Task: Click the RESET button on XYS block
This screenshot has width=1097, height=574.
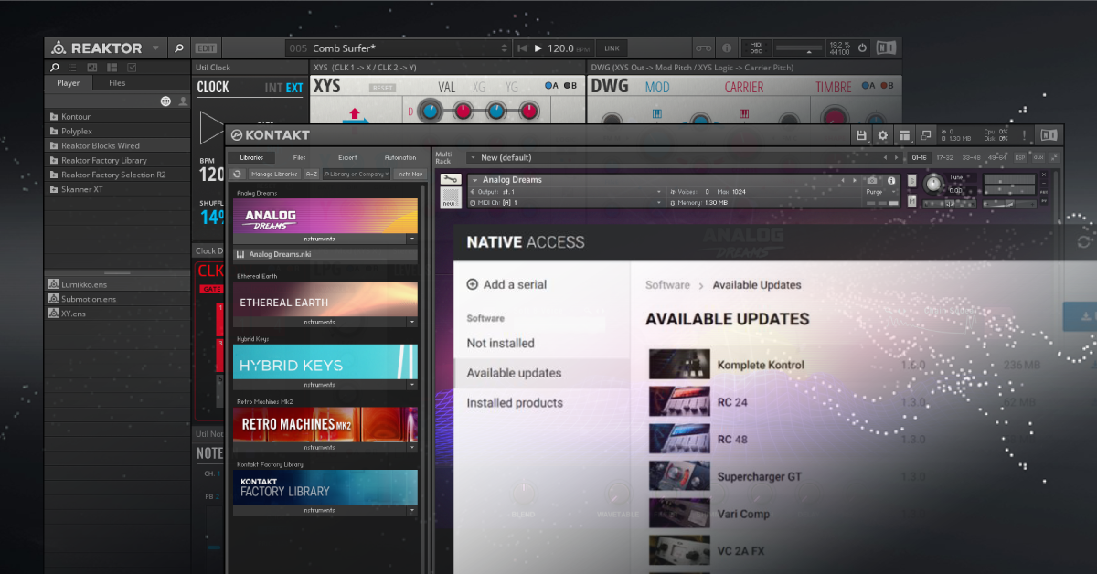Action: 382,89
